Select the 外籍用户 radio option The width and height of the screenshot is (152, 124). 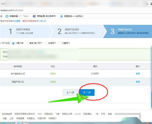click(60, 43)
